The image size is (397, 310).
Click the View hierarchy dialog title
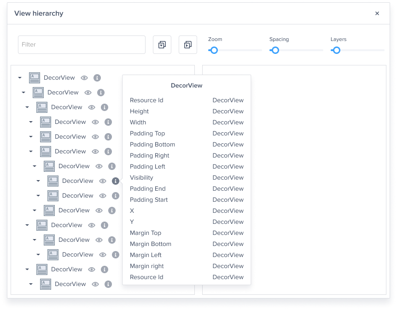(x=39, y=13)
